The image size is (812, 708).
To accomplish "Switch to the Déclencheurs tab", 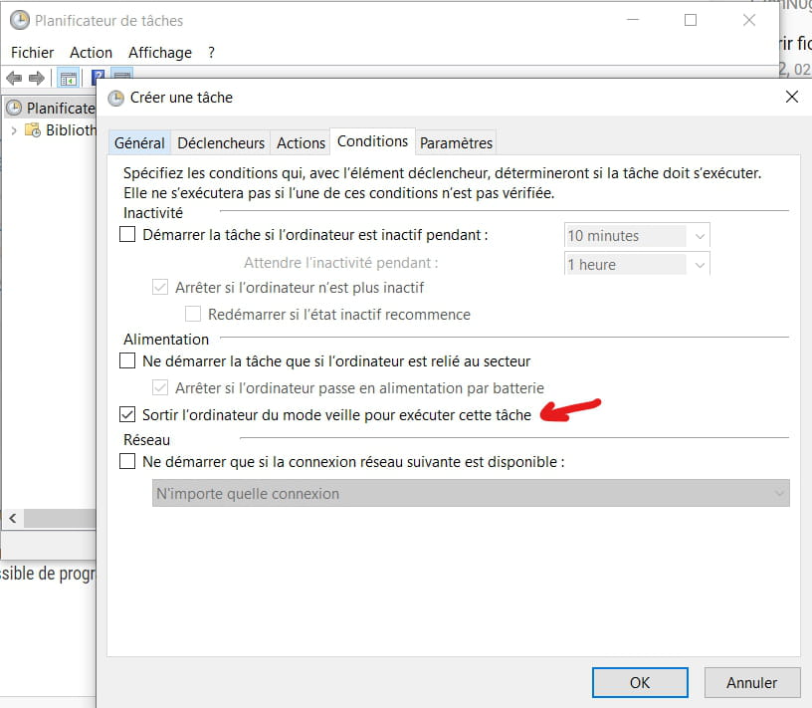I will (x=220, y=142).
